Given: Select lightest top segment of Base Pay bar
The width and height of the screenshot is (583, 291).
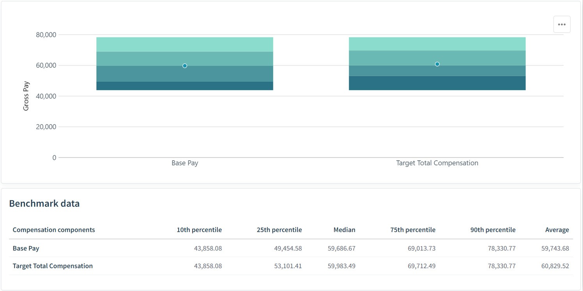Looking at the screenshot, I should (185, 44).
